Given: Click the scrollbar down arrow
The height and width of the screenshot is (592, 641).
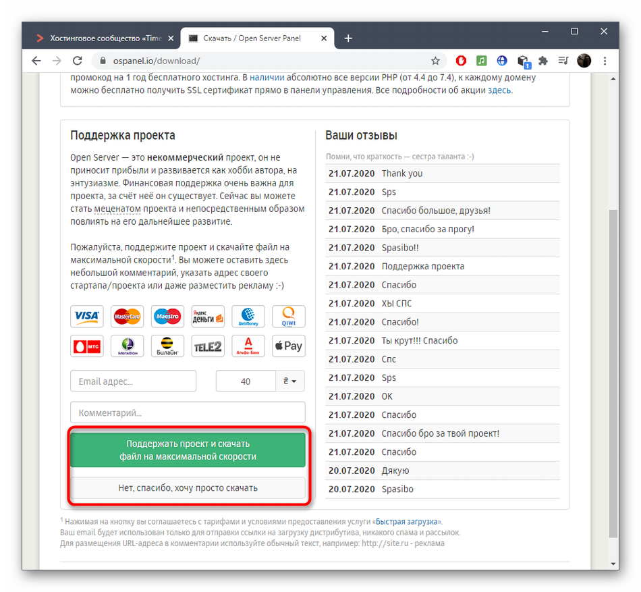Looking at the screenshot, I should click(x=613, y=564).
